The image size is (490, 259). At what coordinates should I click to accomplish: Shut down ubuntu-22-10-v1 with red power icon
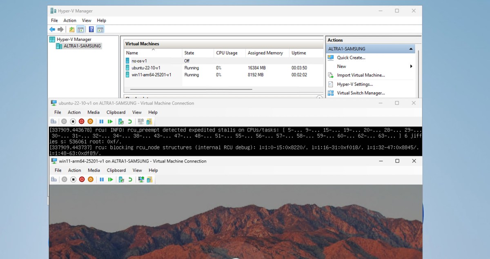tap(81, 122)
